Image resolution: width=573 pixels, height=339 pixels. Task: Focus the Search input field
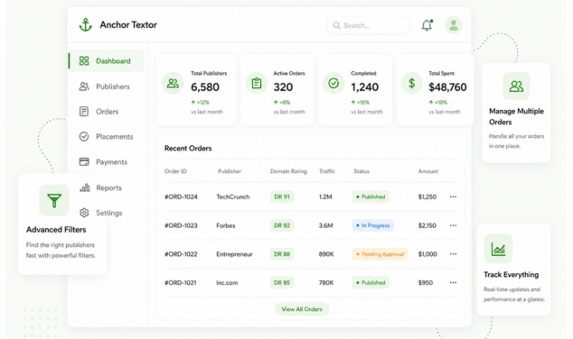point(369,25)
